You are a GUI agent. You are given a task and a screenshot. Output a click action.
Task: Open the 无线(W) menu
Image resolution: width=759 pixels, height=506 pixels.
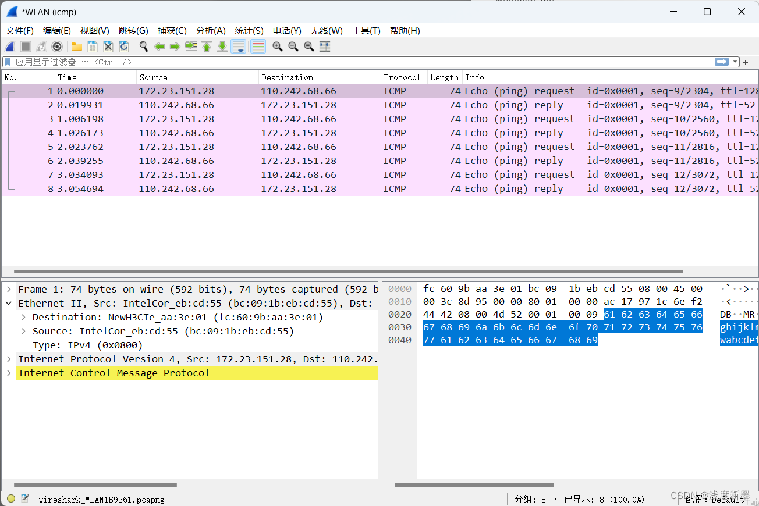(327, 30)
